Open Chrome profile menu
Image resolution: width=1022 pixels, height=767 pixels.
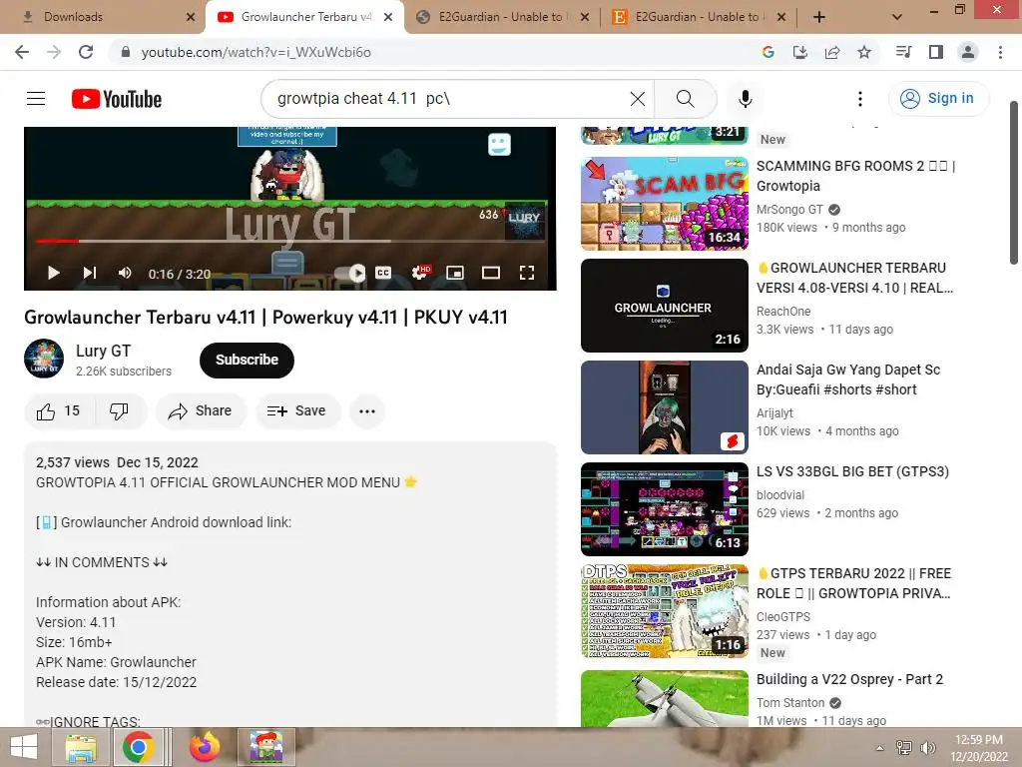(x=968, y=52)
